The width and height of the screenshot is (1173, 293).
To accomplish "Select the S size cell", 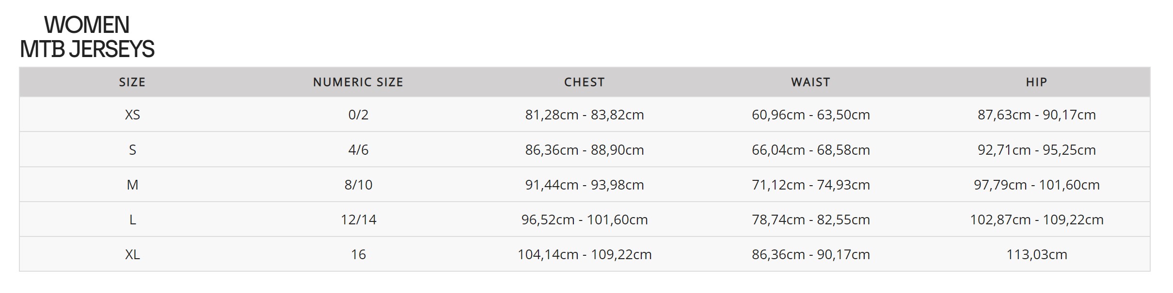I will [x=132, y=150].
